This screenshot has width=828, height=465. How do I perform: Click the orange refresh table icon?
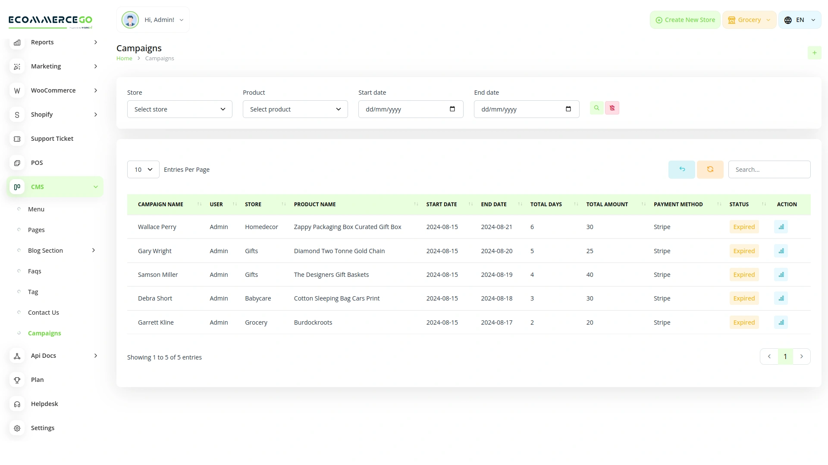click(x=710, y=169)
